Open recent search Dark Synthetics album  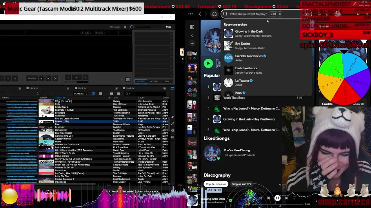[x=266, y=70]
